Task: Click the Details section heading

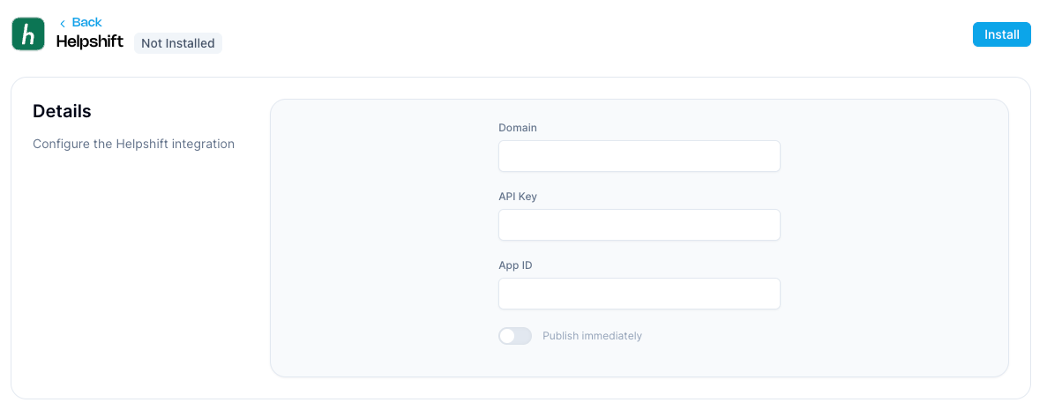Action: (x=62, y=111)
